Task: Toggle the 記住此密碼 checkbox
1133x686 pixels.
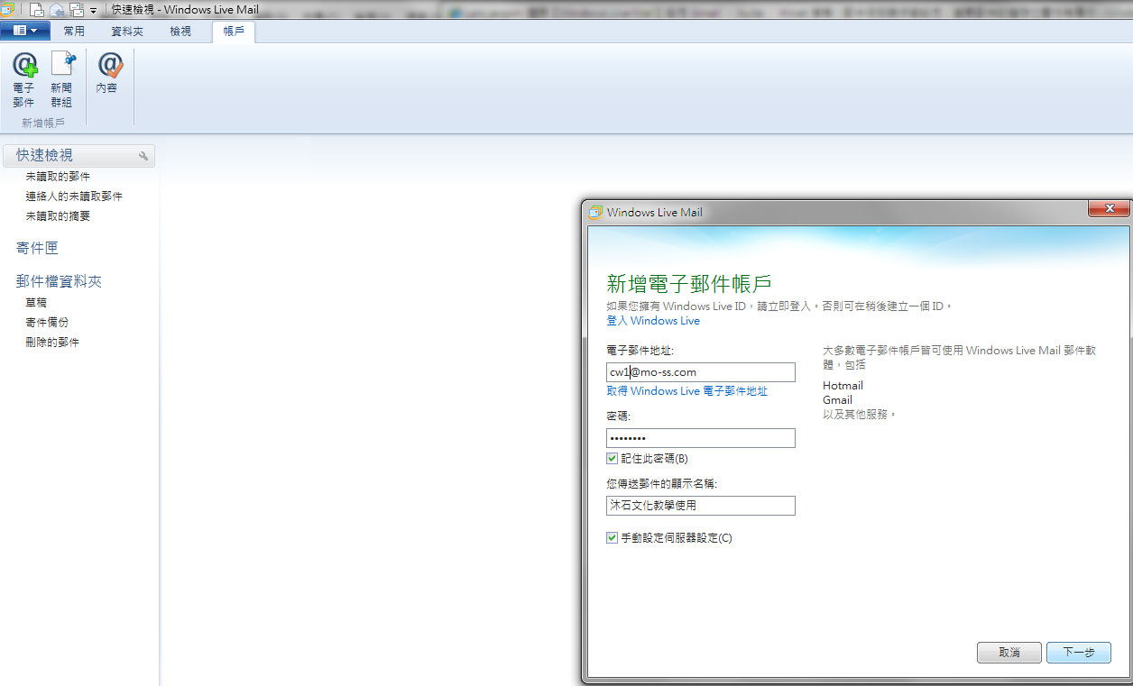Action: [x=613, y=459]
